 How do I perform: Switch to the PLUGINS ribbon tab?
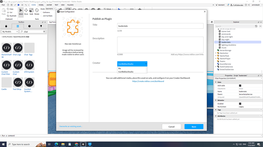click(x=70, y=5)
